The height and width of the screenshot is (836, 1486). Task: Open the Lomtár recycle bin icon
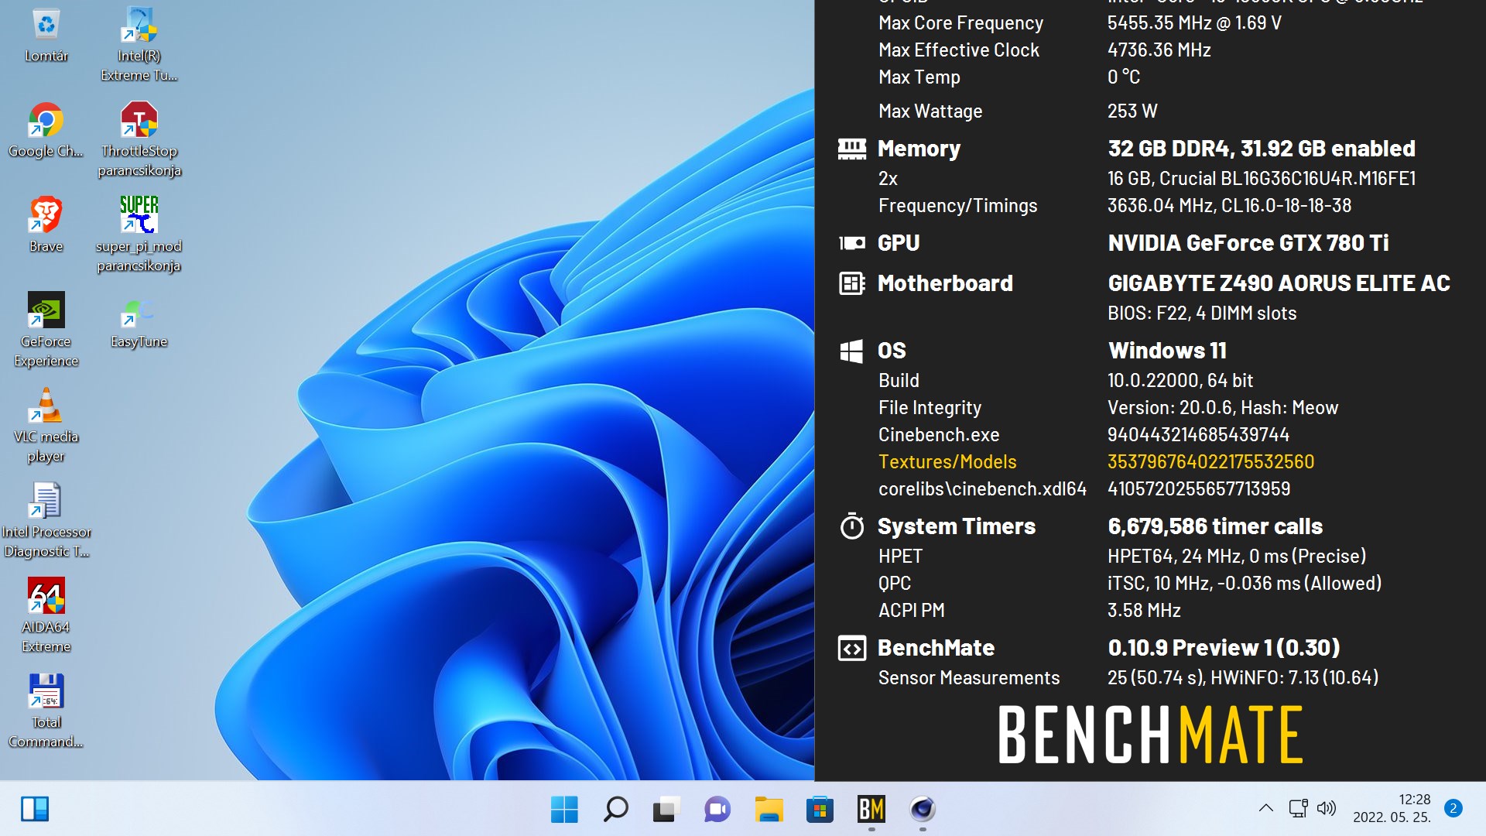tap(46, 36)
